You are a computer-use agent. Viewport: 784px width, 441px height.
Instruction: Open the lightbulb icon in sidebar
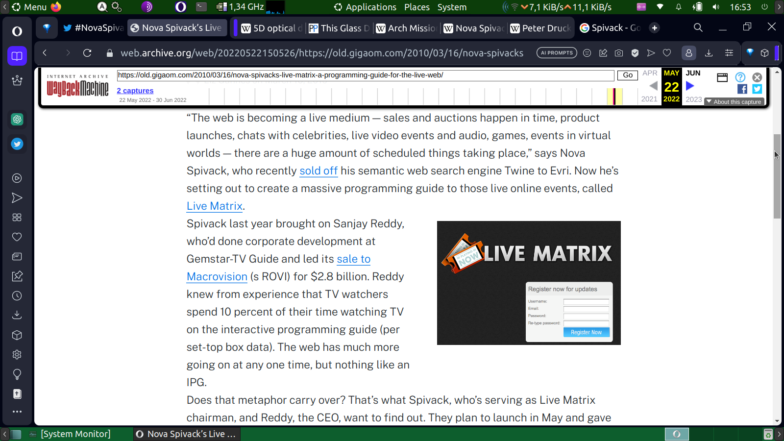(x=17, y=374)
